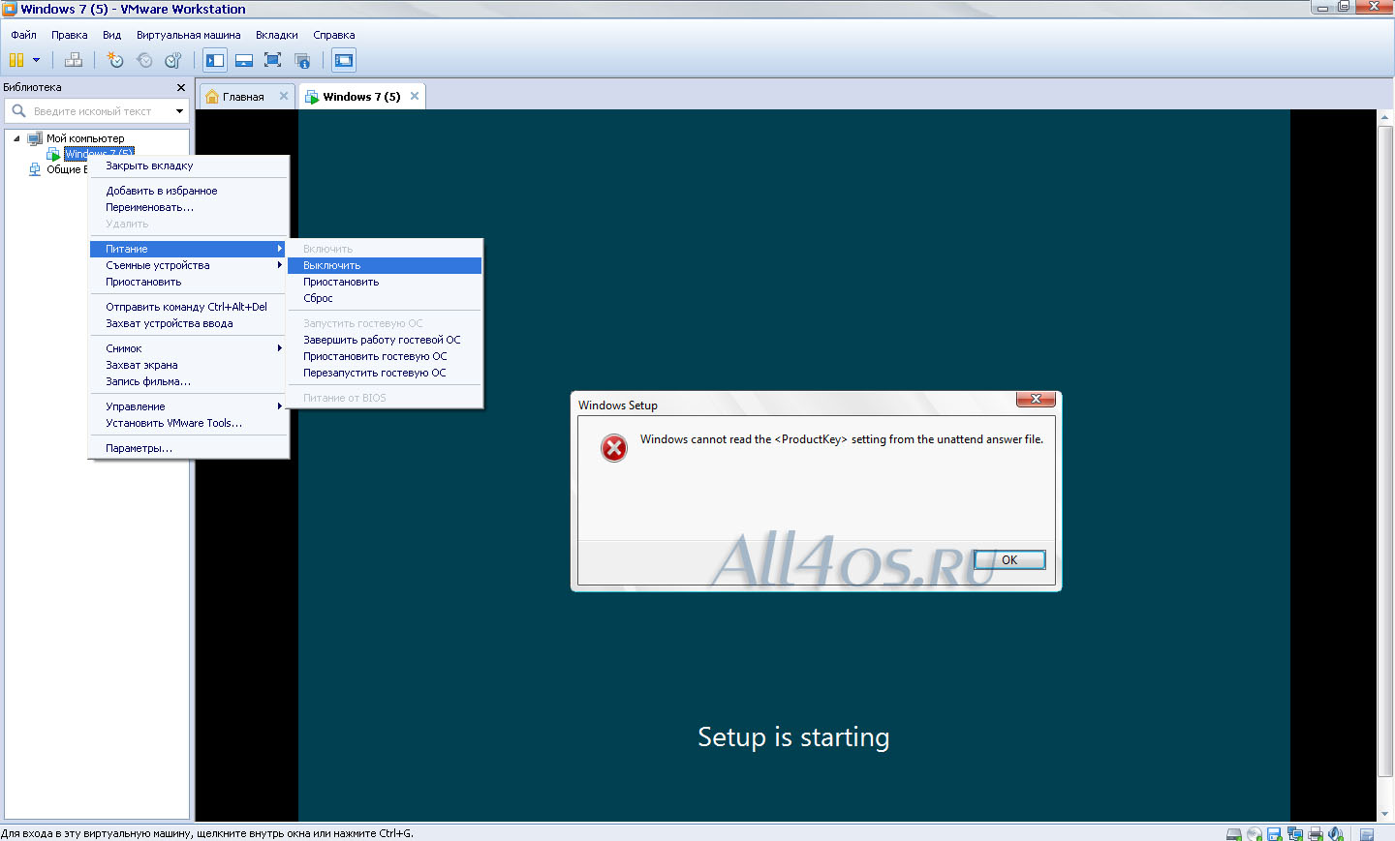Open the library search filter dropdown arrow
This screenshot has width=1395, height=841.
(179, 111)
